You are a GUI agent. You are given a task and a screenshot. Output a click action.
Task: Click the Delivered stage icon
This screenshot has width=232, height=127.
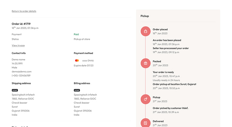[x=145, y=123]
